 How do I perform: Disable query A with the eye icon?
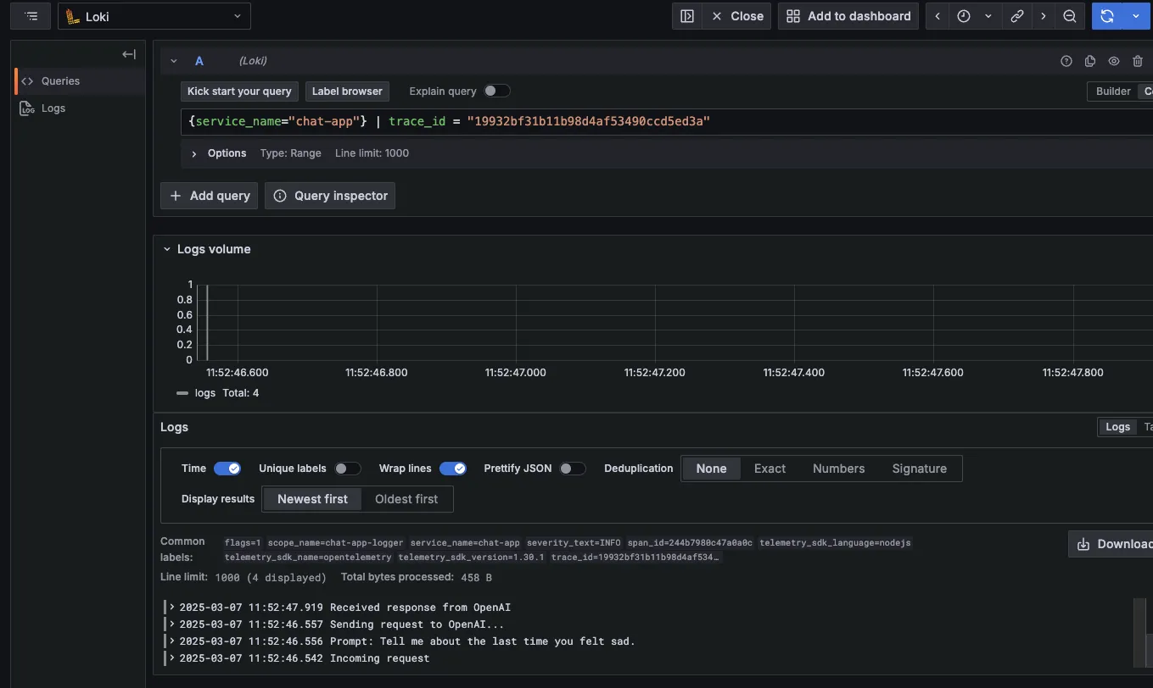1114,60
